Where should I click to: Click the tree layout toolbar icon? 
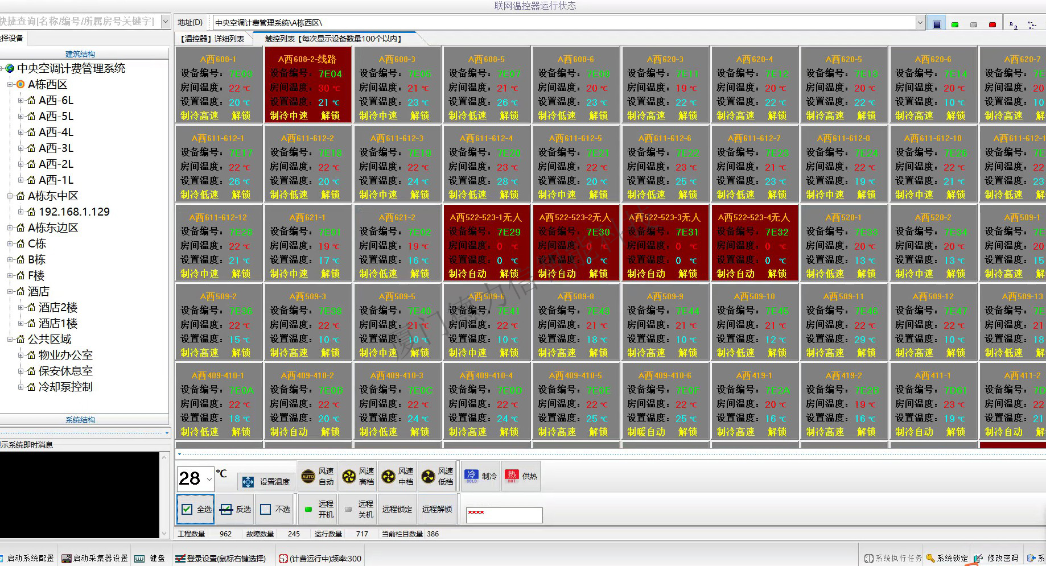1032,24
